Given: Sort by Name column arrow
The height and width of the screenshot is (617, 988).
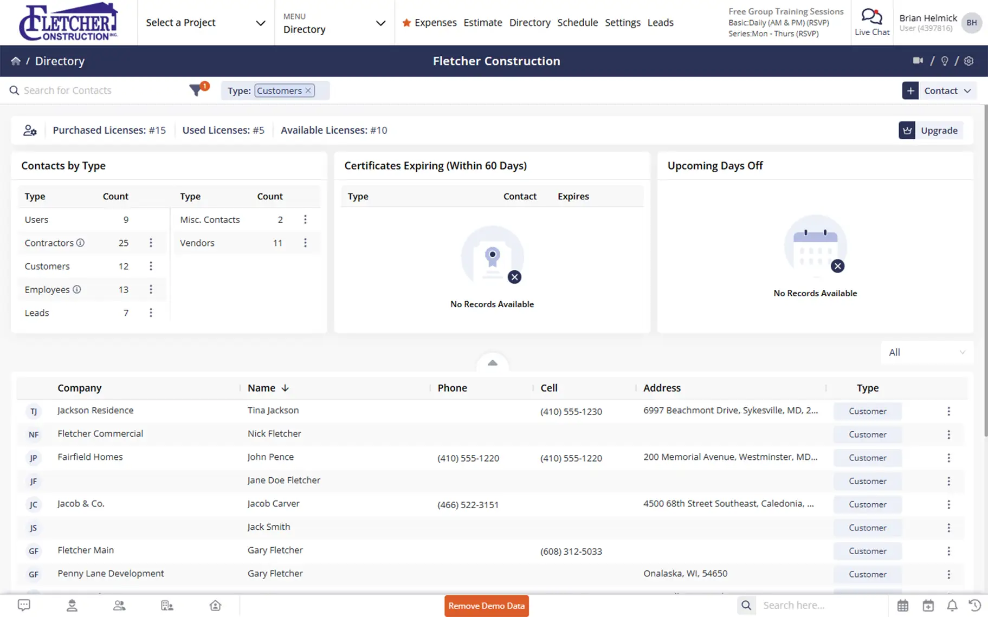Looking at the screenshot, I should 285,388.
